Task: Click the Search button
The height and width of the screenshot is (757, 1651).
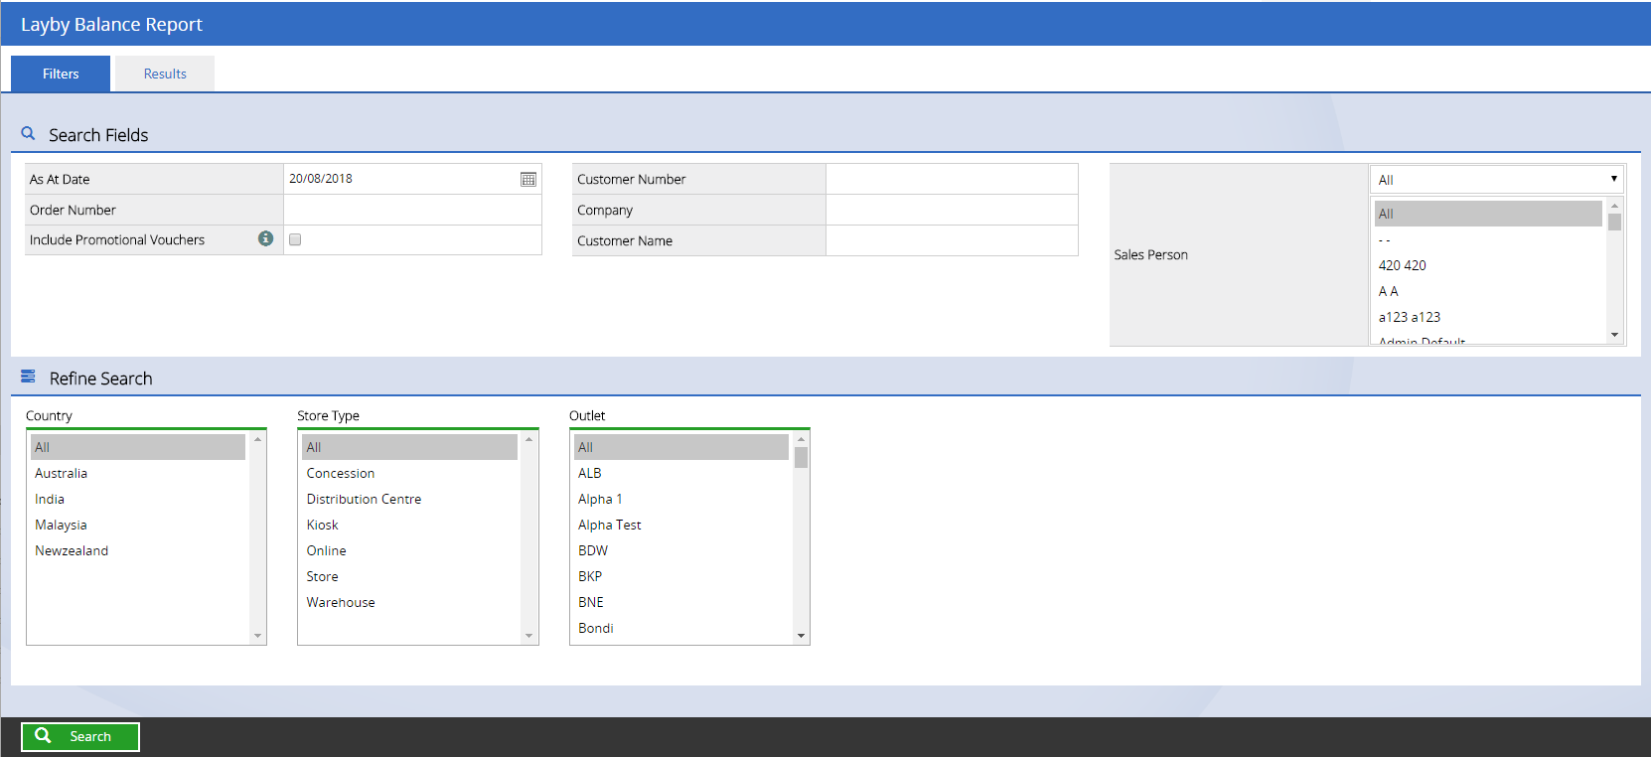Action: click(80, 736)
